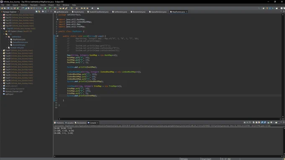
Task: Maximize the Console view
Action: pos(284,122)
